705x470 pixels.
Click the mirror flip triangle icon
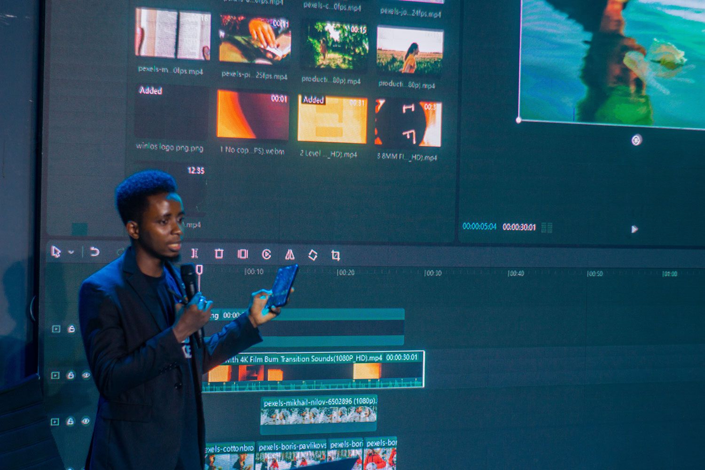coord(290,254)
